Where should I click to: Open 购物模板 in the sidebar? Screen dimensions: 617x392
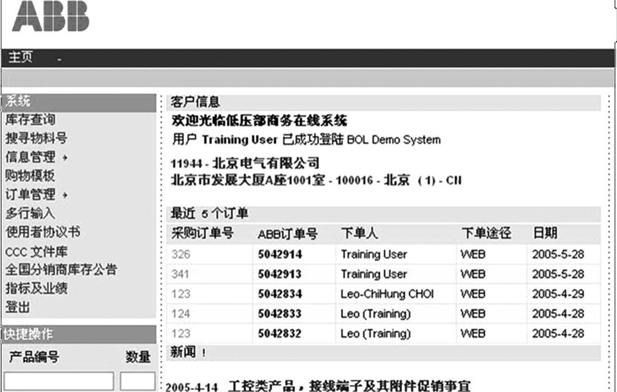pyautogui.click(x=30, y=175)
